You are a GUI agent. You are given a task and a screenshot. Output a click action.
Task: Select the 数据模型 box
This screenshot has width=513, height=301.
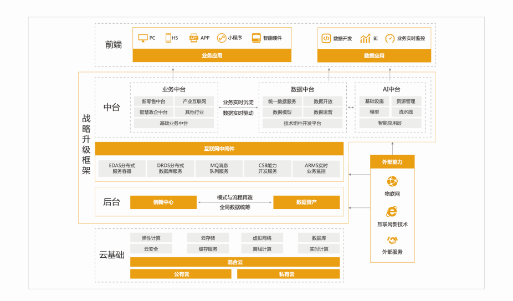tap(282, 112)
